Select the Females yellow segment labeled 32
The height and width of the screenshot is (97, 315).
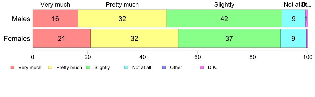click(x=134, y=38)
